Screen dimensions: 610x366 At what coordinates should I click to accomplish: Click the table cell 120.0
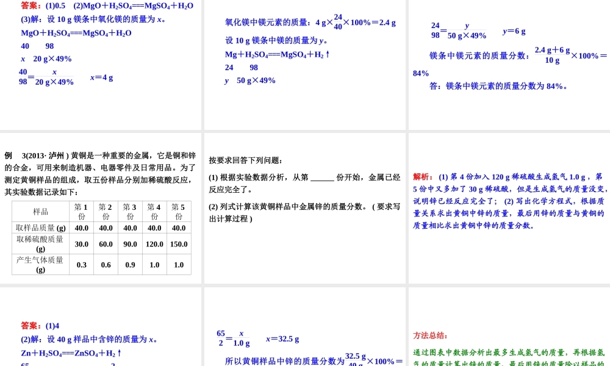(154, 244)
